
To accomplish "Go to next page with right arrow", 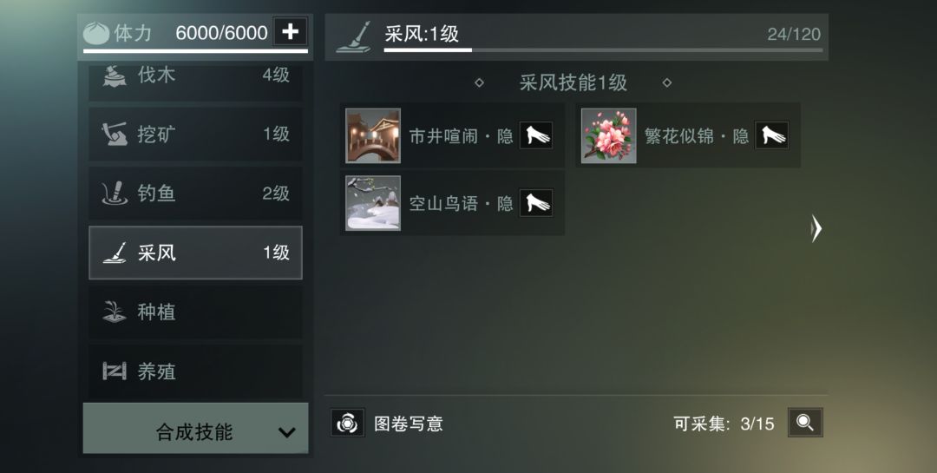I will [816, 228].
